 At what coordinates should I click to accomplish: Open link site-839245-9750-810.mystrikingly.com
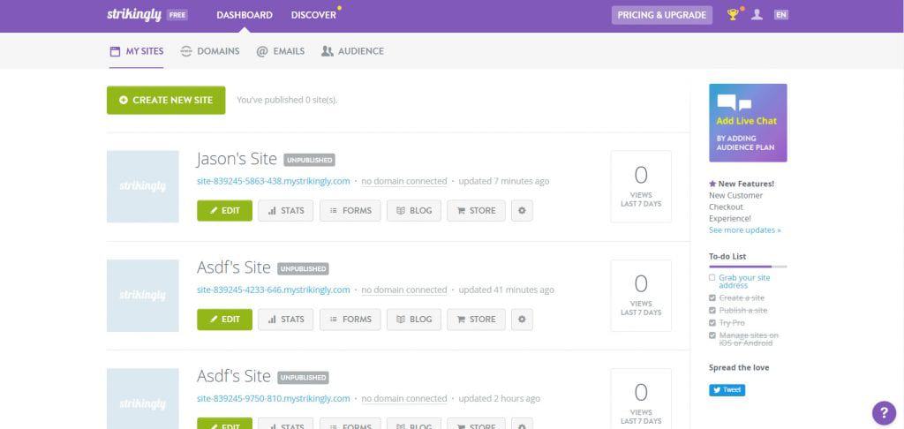click(274, 398)
